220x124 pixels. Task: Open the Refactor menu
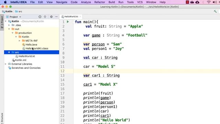100,2
